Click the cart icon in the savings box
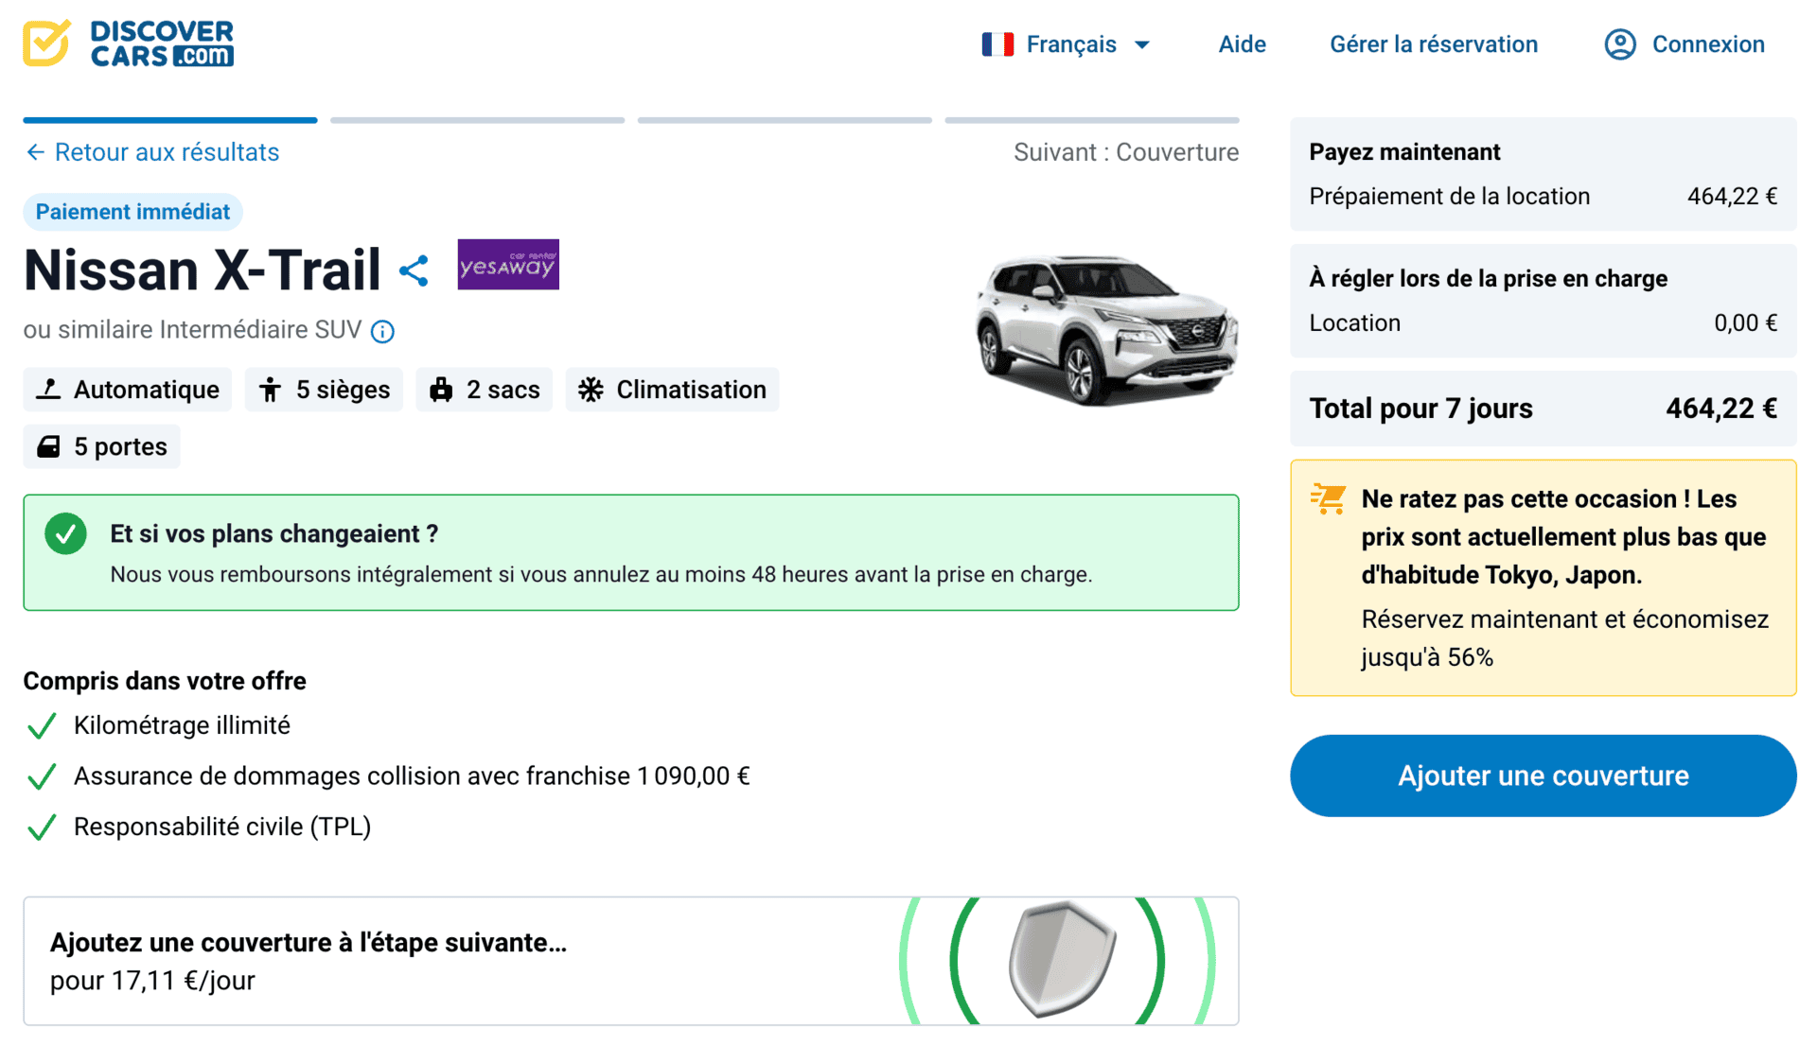This screenshot has height=1045, width=1817. click(x=1328, y=498)
